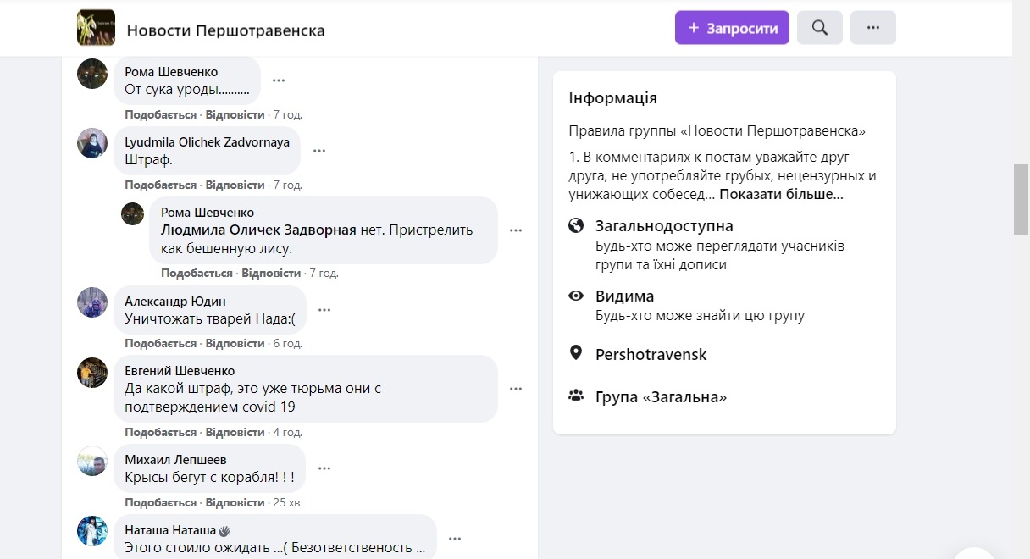Like Михаил Лепшеев's comment with Подобається
This screenshot has width=1030, height=559.
pyautogui.click(x=160, y=502)
